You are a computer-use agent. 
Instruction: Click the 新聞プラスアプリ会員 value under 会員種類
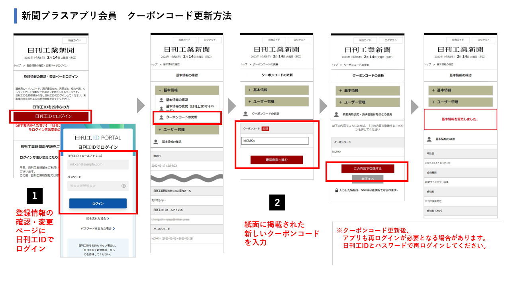click(437, 182)
